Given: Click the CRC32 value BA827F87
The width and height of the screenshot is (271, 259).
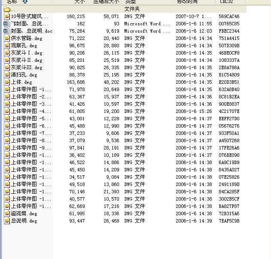Looking at the screenshot, I should tap(229, 206).
